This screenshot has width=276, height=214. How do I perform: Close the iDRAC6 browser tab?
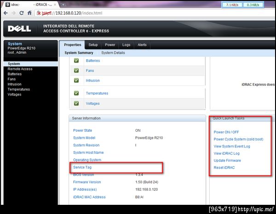(x=55, y=5)
